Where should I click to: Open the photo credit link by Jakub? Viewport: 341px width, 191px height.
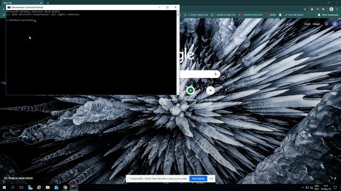[21, 178]
